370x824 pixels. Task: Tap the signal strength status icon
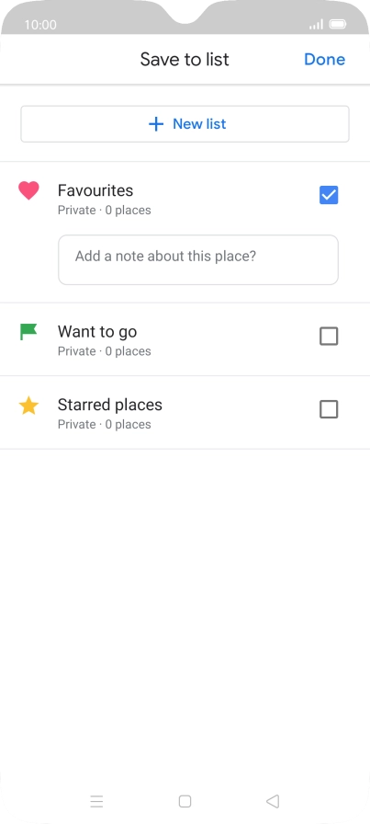(x=316, y=24)
